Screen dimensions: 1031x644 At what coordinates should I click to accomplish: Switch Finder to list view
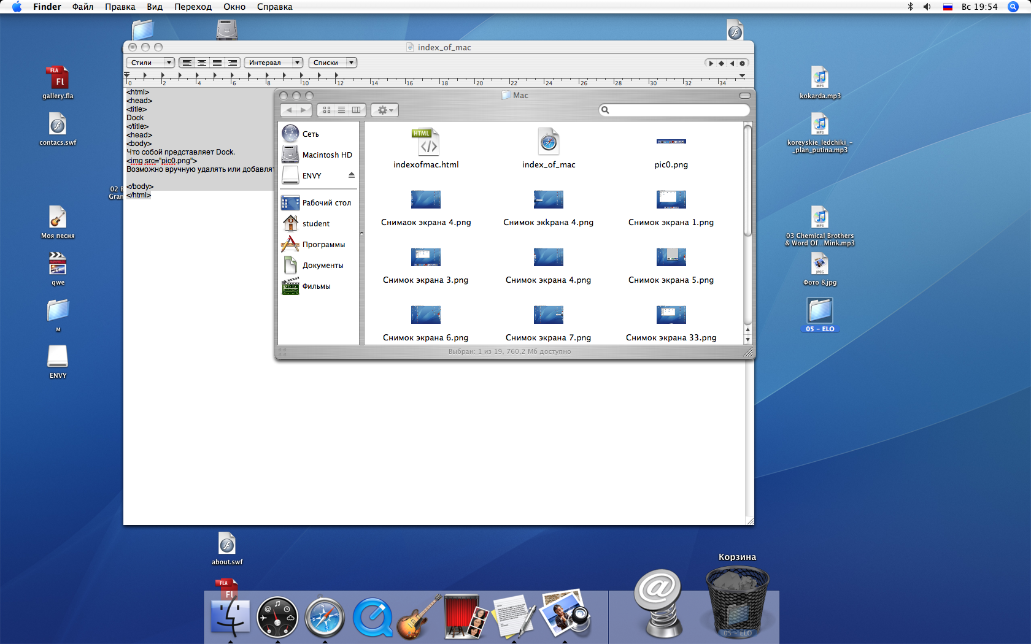[x=342, y=110]
